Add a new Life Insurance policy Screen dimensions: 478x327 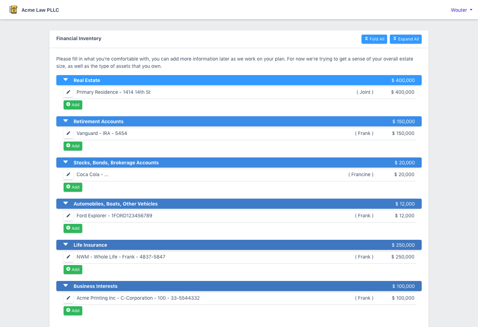coord(73,270)
